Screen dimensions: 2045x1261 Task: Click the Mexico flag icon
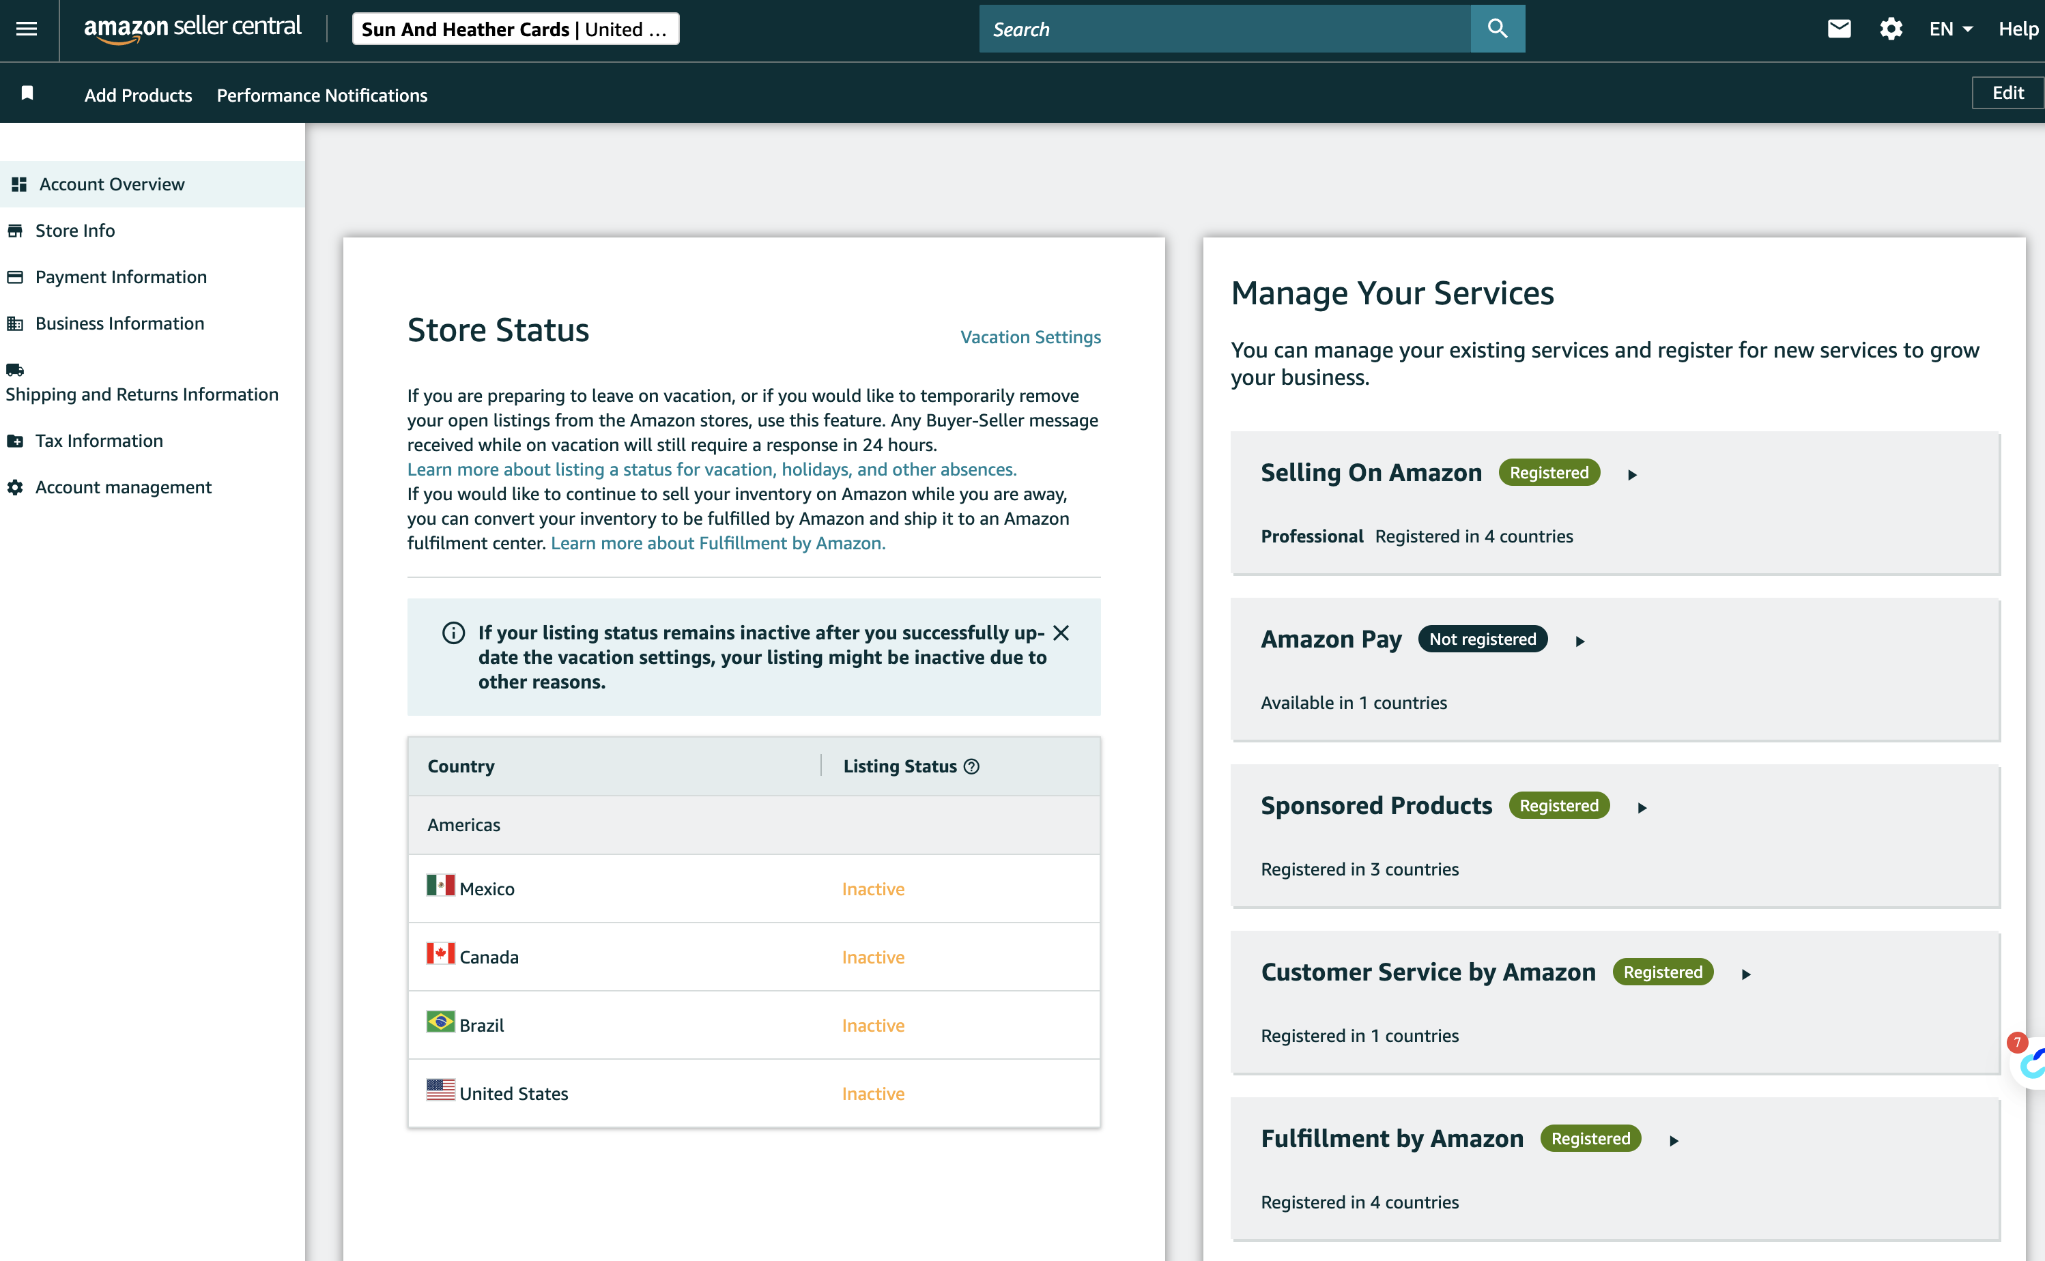[x=440, y=885]
